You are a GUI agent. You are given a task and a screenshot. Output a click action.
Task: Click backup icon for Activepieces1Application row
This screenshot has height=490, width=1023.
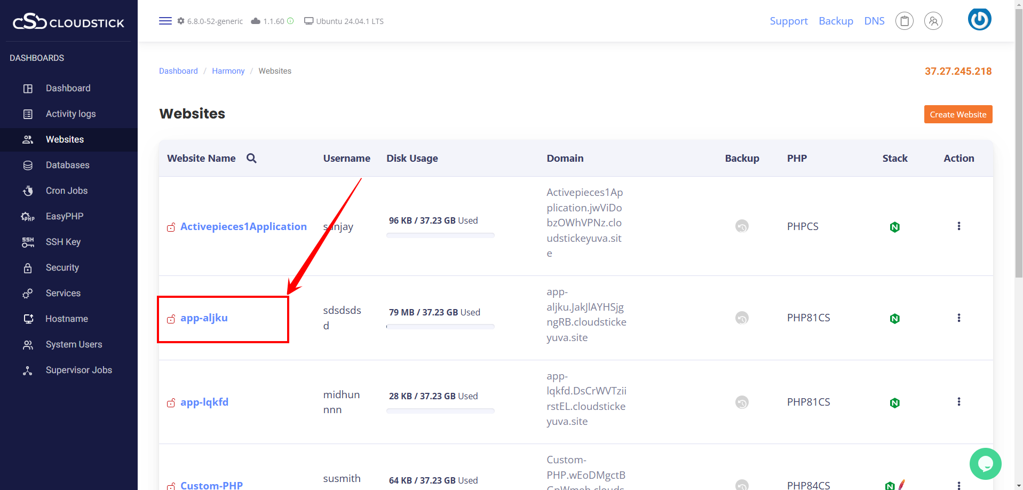click(x=742, y=226)
